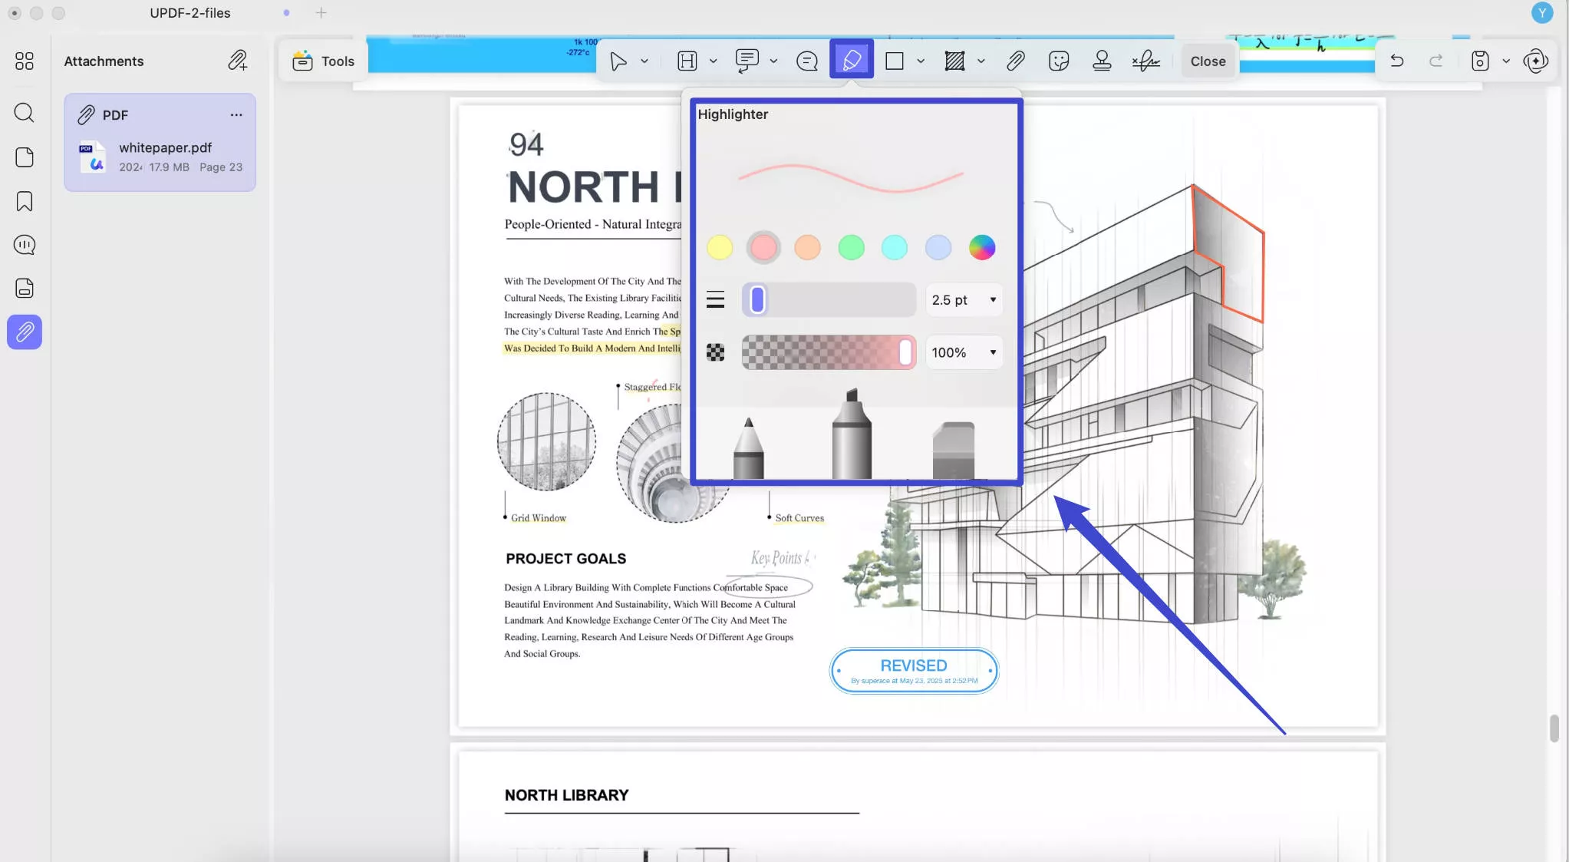The image size is (1569, 862).
Task: Expand the shape tool dropdown arrow
Action: coord(921,61)
